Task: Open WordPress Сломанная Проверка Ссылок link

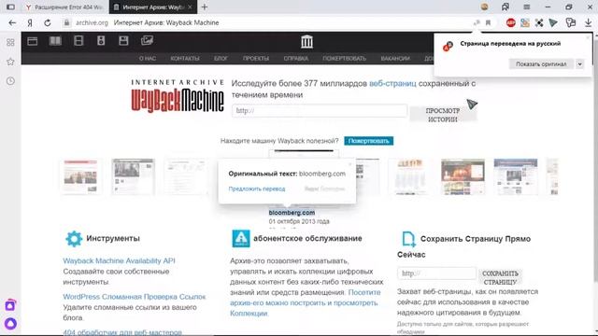Action: pos(135,297)
